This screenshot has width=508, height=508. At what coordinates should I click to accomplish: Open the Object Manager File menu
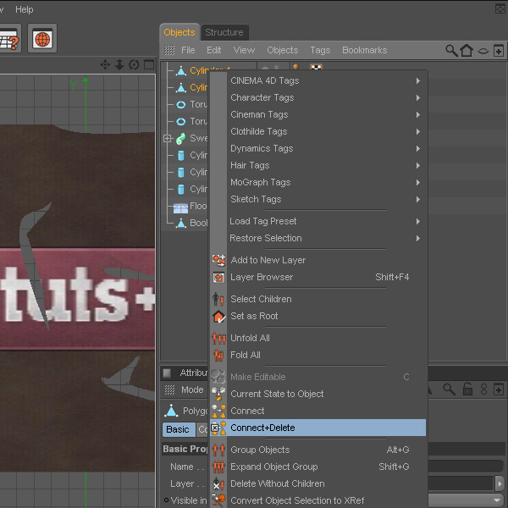click(x=188, y=50)
